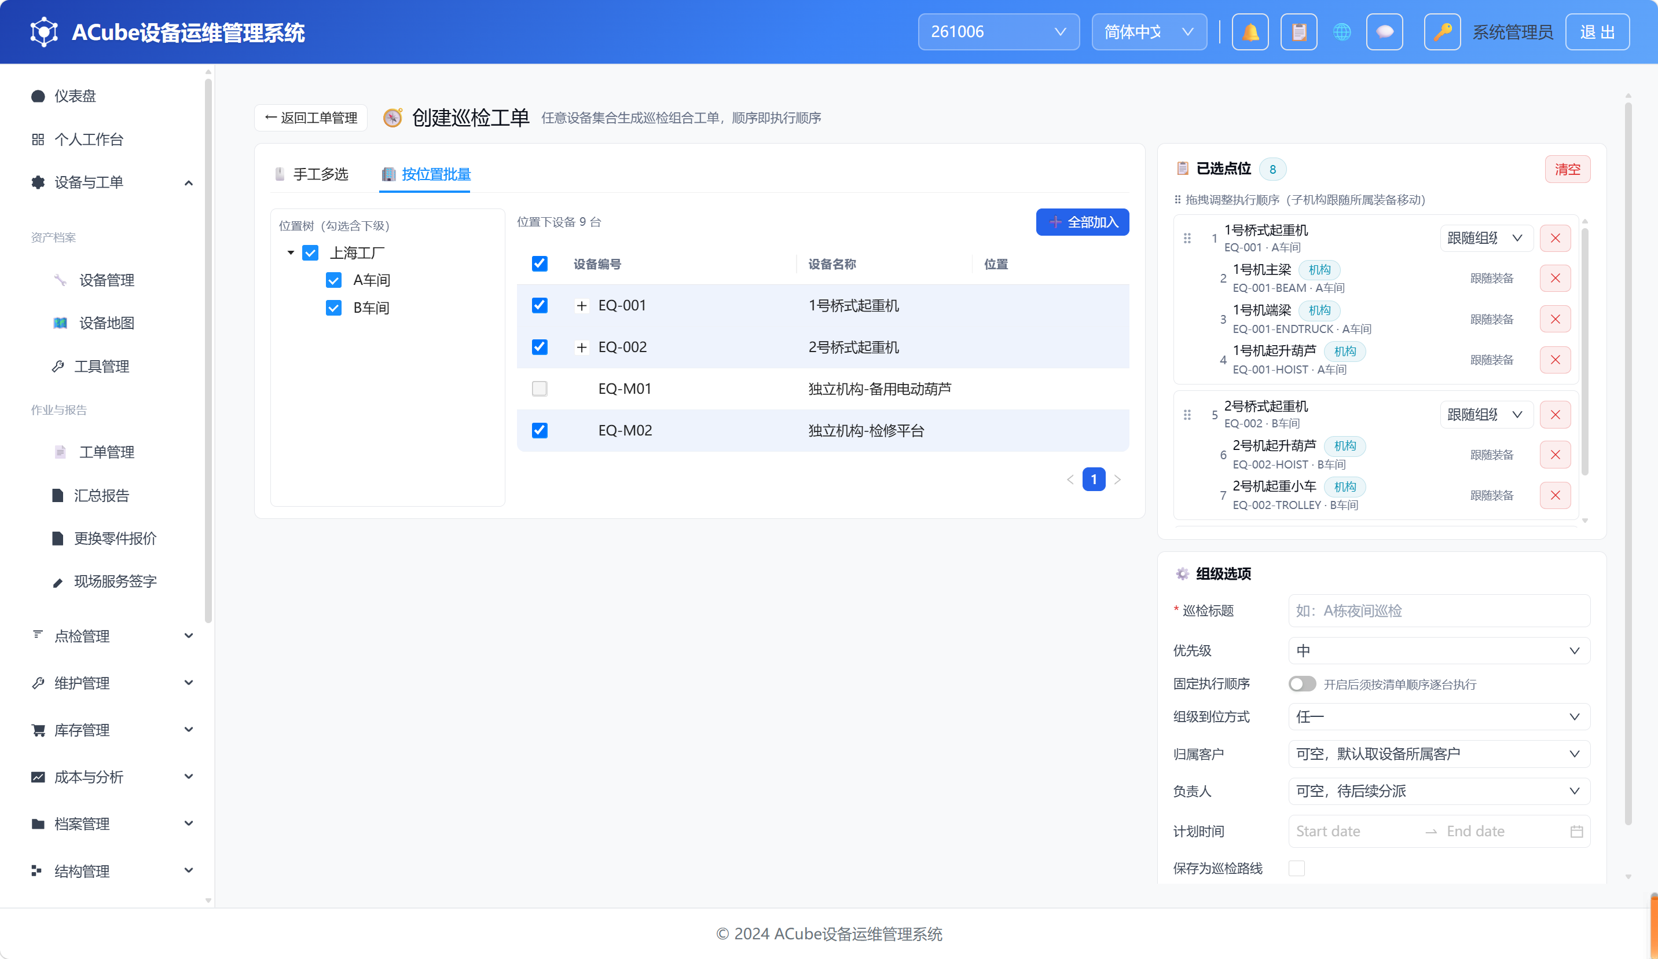Remove 1号机起升葫芦 from selected list
The width and height of the screenshot is (1658, 959).
pos(1555,360)
